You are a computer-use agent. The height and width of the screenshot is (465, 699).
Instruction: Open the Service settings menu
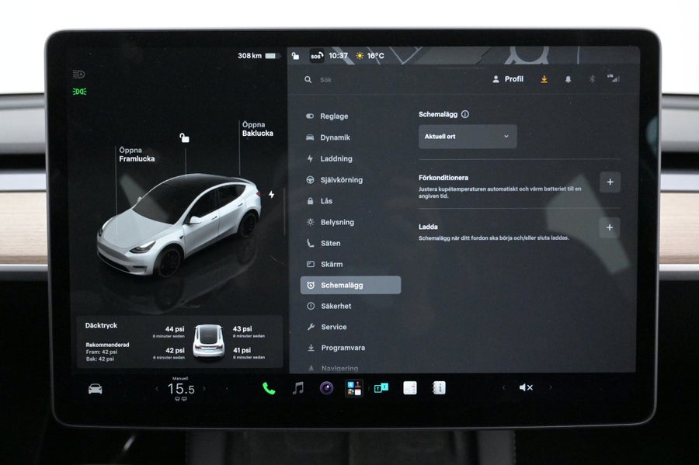[327, 327]
